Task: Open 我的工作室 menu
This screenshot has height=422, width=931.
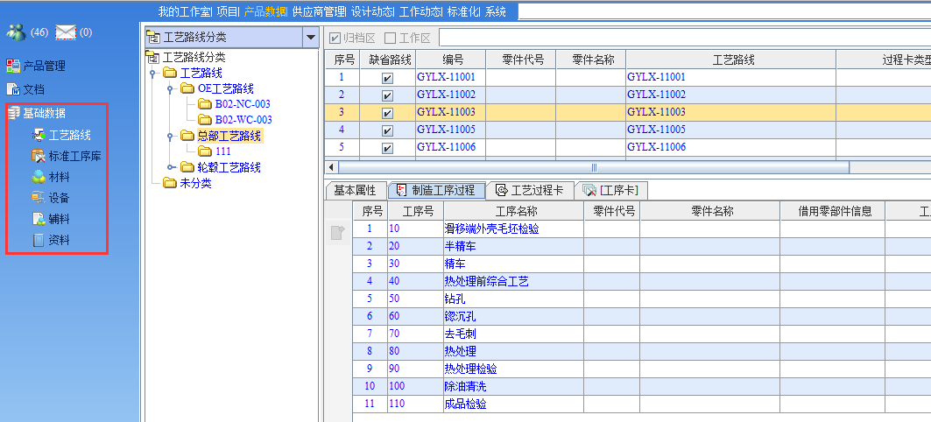Action: 185,11
